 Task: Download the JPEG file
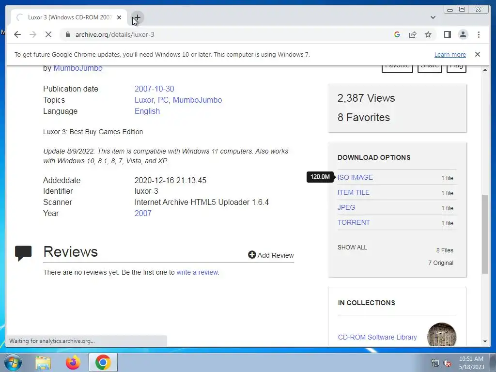pos(346,207)
